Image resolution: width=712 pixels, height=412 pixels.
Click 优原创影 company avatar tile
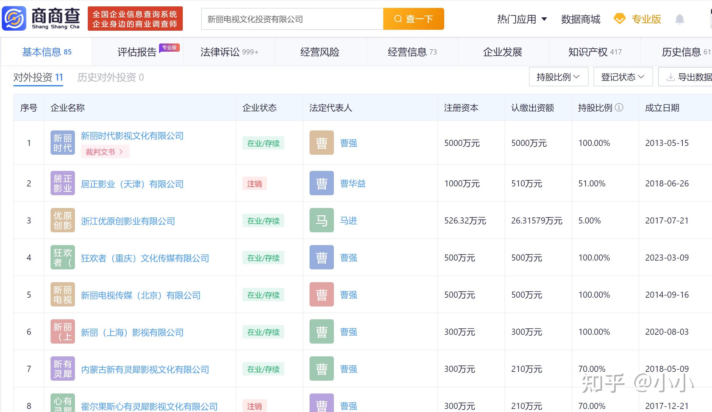tap(63, 220)
